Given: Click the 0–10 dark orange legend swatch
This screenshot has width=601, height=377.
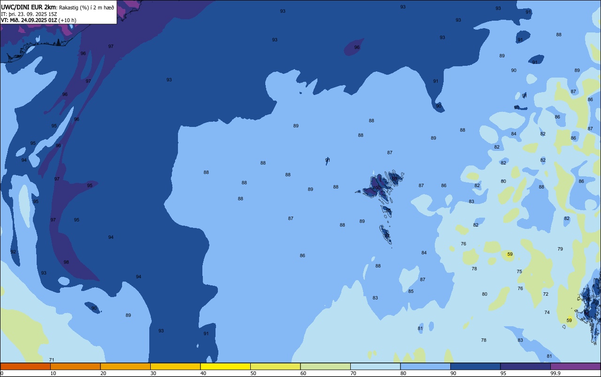Looking at the screenshot, I should (x=25, y=366).
